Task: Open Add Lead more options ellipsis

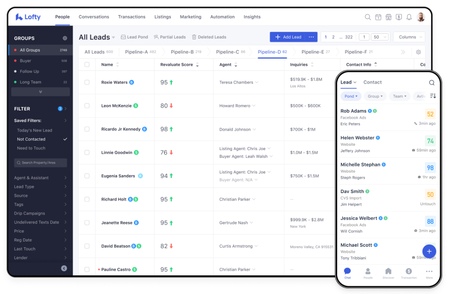Action: (x=311, y=37)
